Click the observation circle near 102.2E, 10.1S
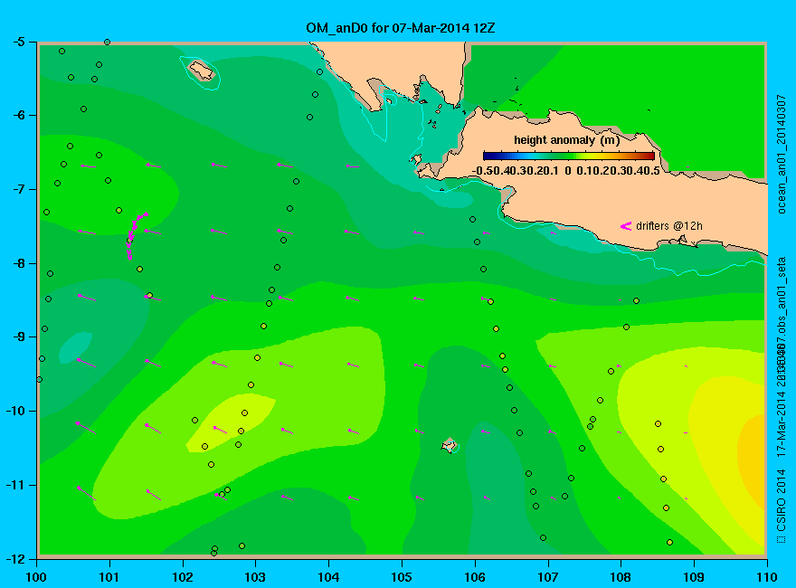Image resolution: width=796 pixels, height=588 pixels. [195, 421]
